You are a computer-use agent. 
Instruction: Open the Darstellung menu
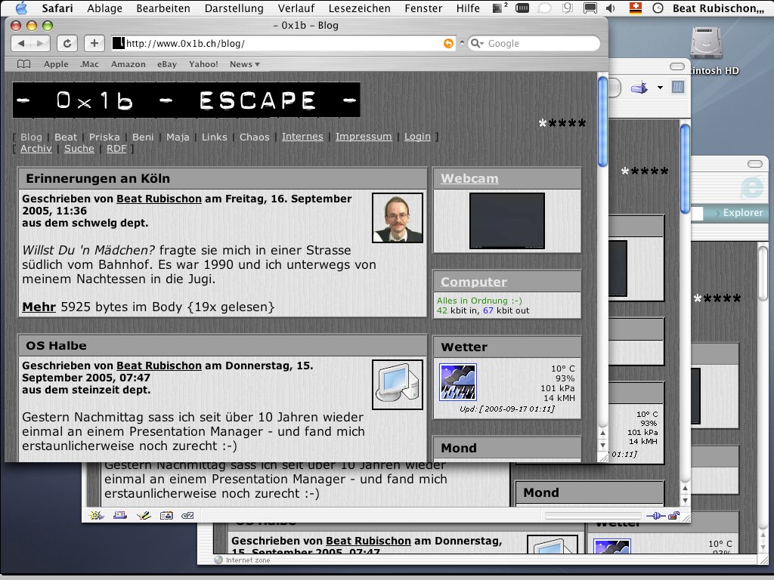pyautogui.click(x=234, y=8)
